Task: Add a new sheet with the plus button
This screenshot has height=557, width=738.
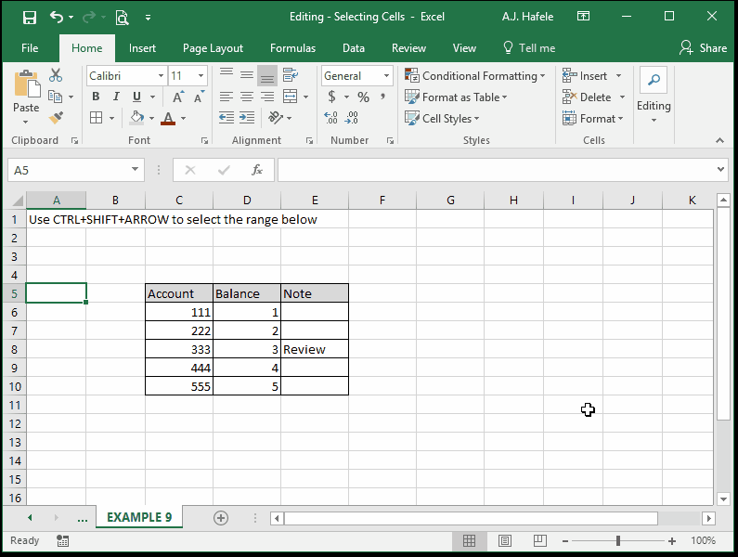Action: (221, 518)
